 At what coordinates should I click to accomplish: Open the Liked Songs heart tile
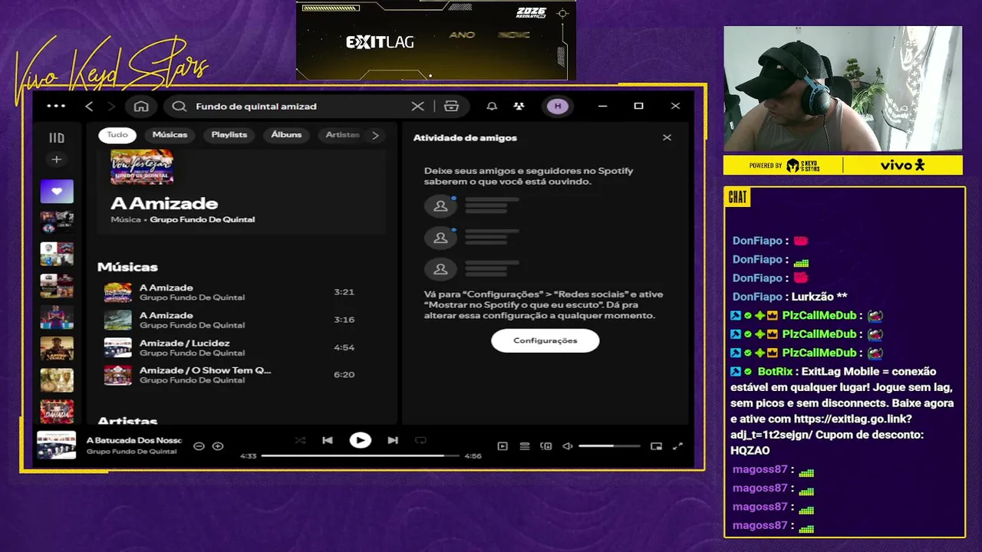[57, 192]
